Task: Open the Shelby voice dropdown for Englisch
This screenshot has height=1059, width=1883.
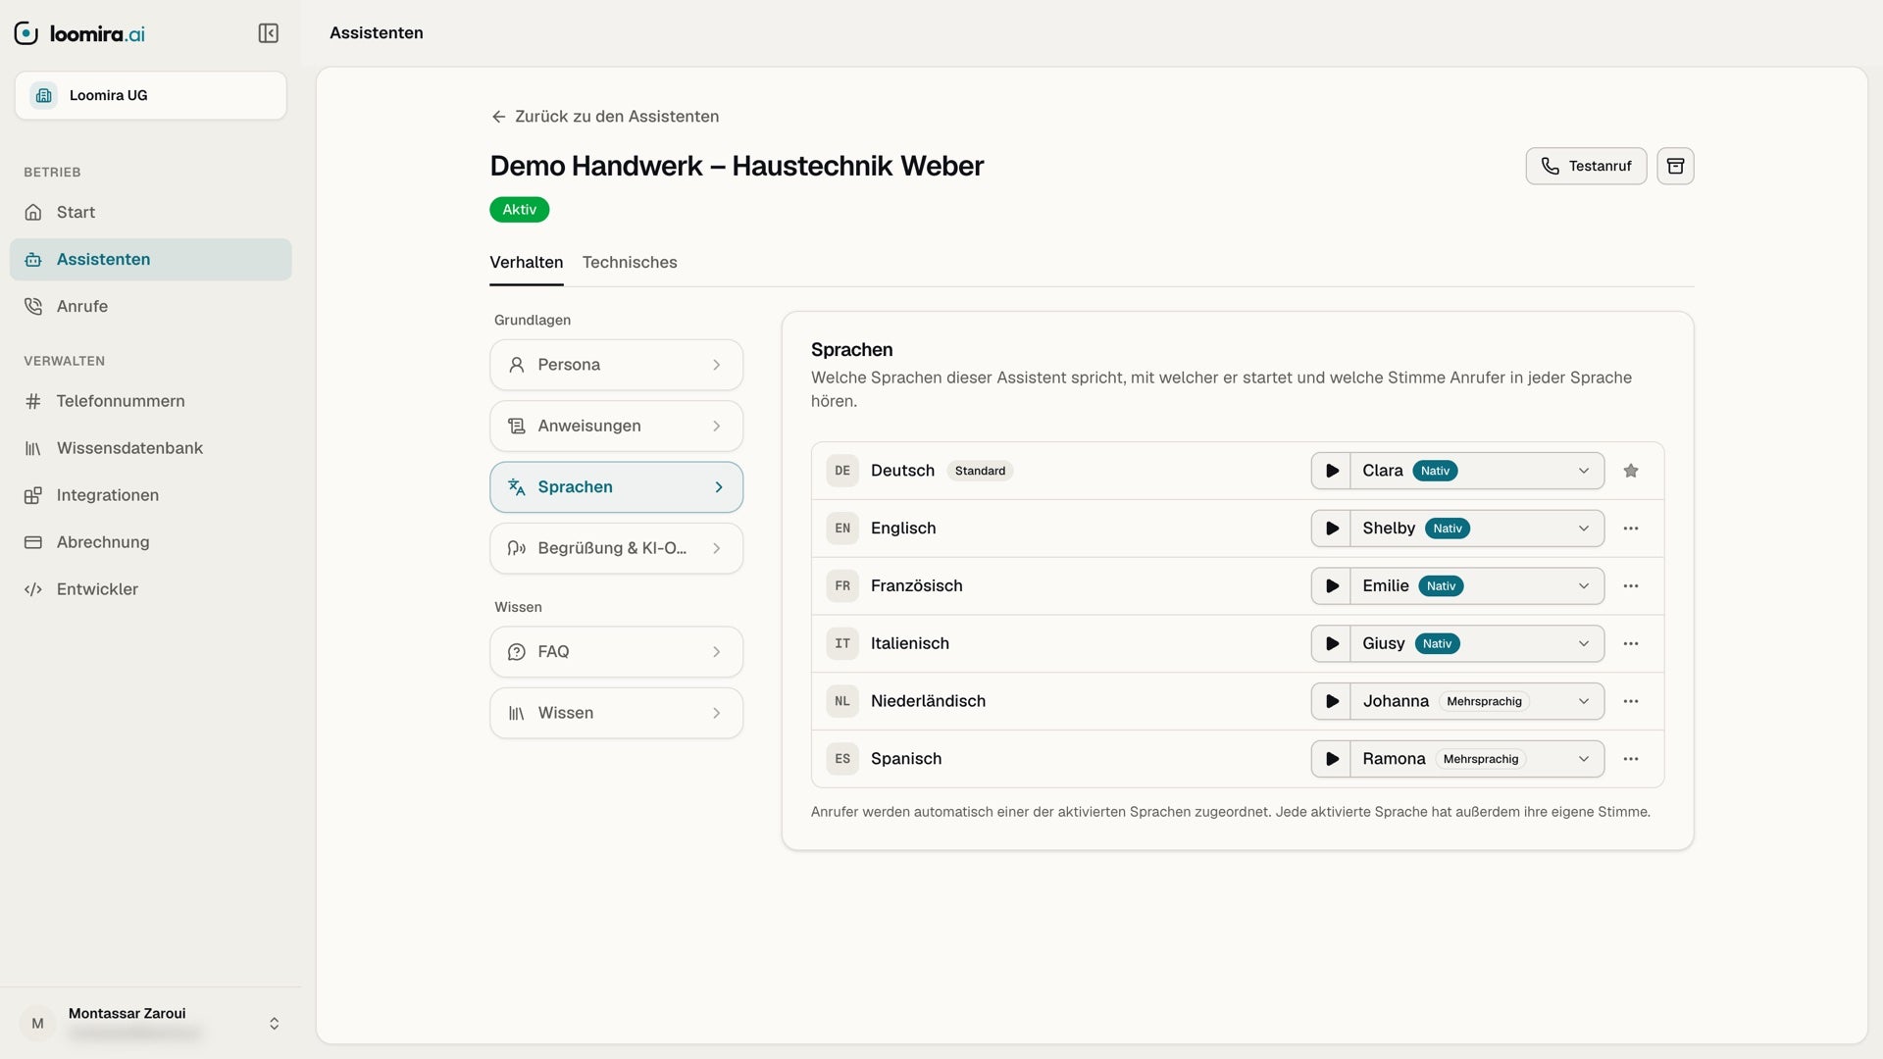Action: click(1477, 529)
